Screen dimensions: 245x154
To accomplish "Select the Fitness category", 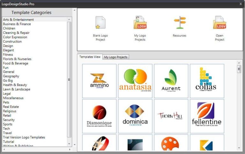I will [8, 54].
